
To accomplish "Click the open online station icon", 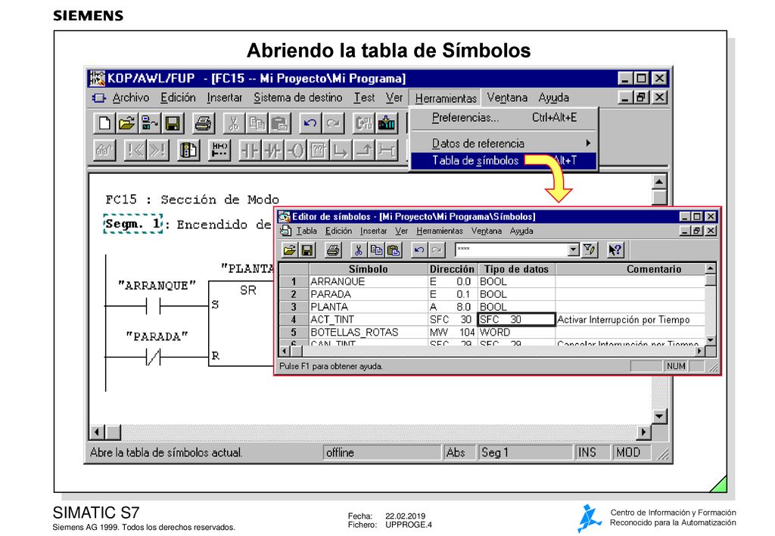I will 149,123.
